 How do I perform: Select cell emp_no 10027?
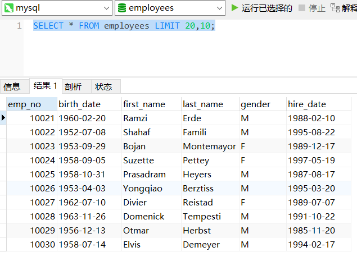(x=31, y=203)
